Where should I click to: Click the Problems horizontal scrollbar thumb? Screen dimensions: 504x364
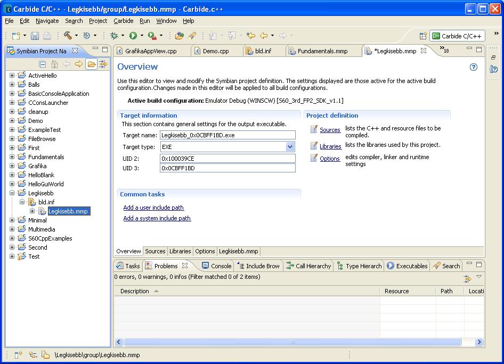tap(292, 342)
